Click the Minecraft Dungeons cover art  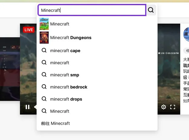pos(44,38)
